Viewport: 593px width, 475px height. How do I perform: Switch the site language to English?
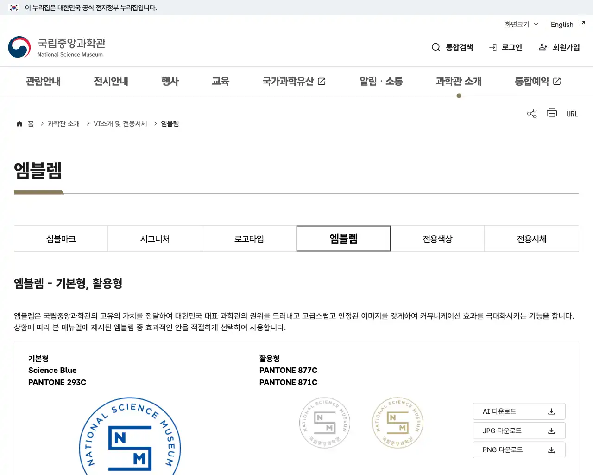tap(562, 24)
